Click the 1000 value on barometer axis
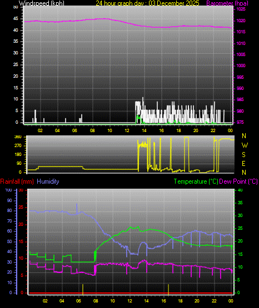The width and height of the screenshot is (259, 308). (241, 65)
